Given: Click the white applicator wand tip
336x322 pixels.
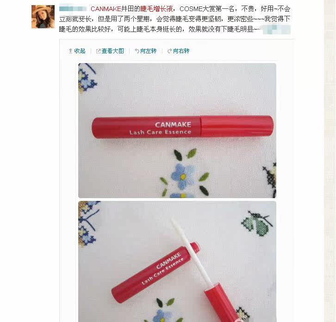Looking at the screenshot, I should point(174,222).
